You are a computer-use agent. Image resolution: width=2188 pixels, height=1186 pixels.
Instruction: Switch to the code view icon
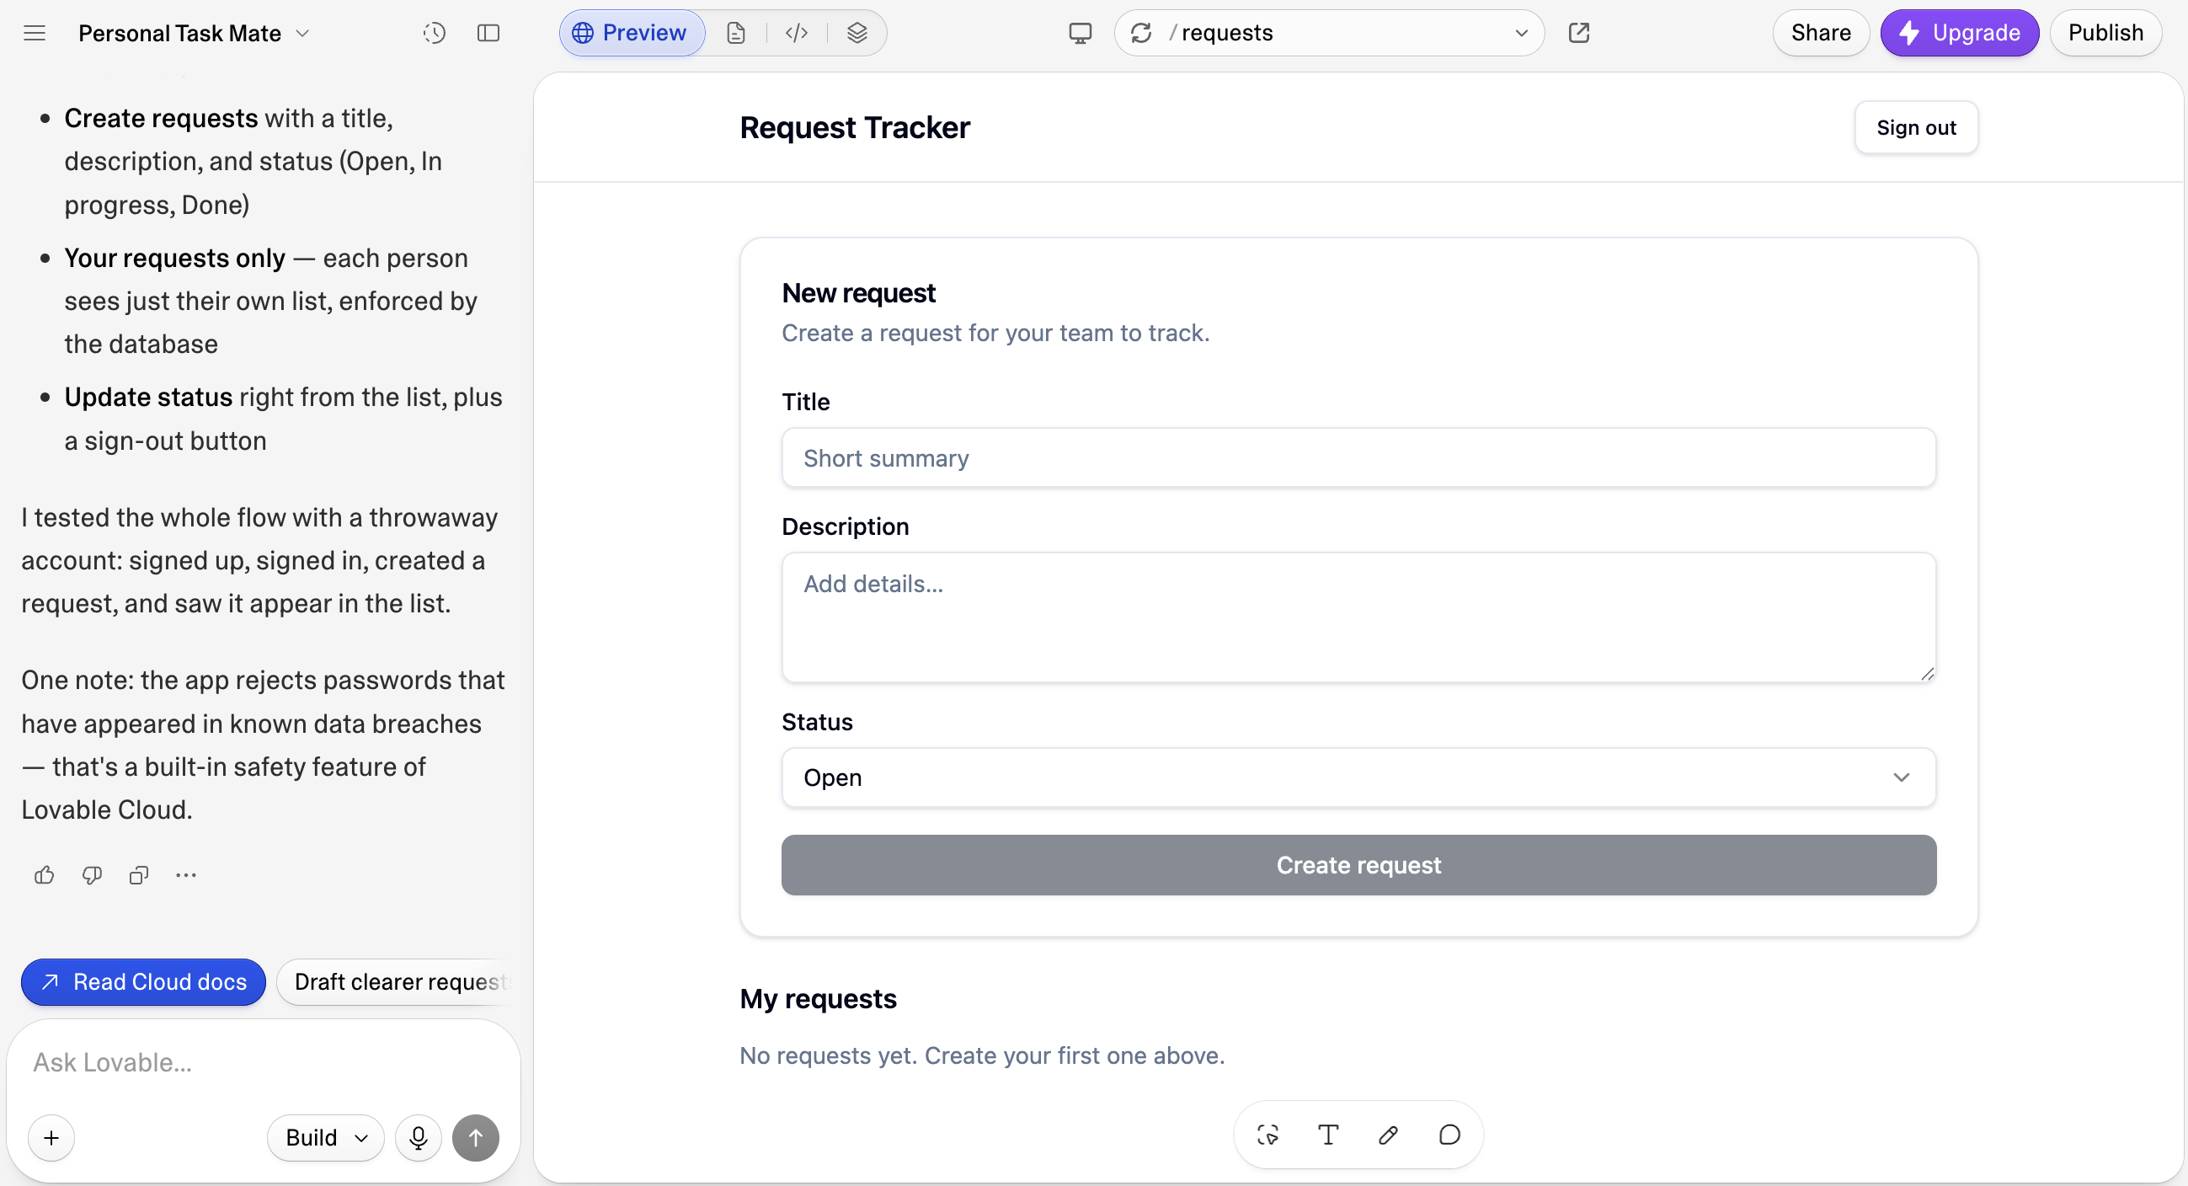pos(796,33)
